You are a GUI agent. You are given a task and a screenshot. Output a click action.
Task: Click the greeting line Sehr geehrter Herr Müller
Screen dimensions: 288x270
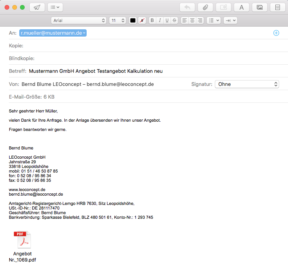click(x=33, y=111)
